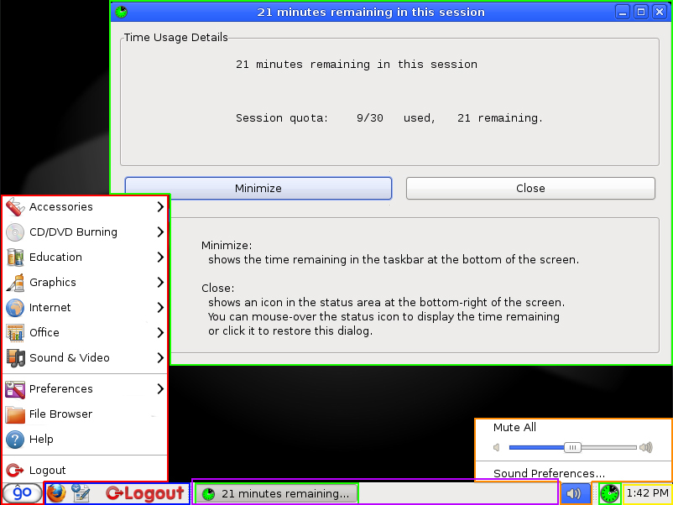673x505 pixels.
Task: Open Sound Preferences... from volume popup
Action: coord(549,473)
